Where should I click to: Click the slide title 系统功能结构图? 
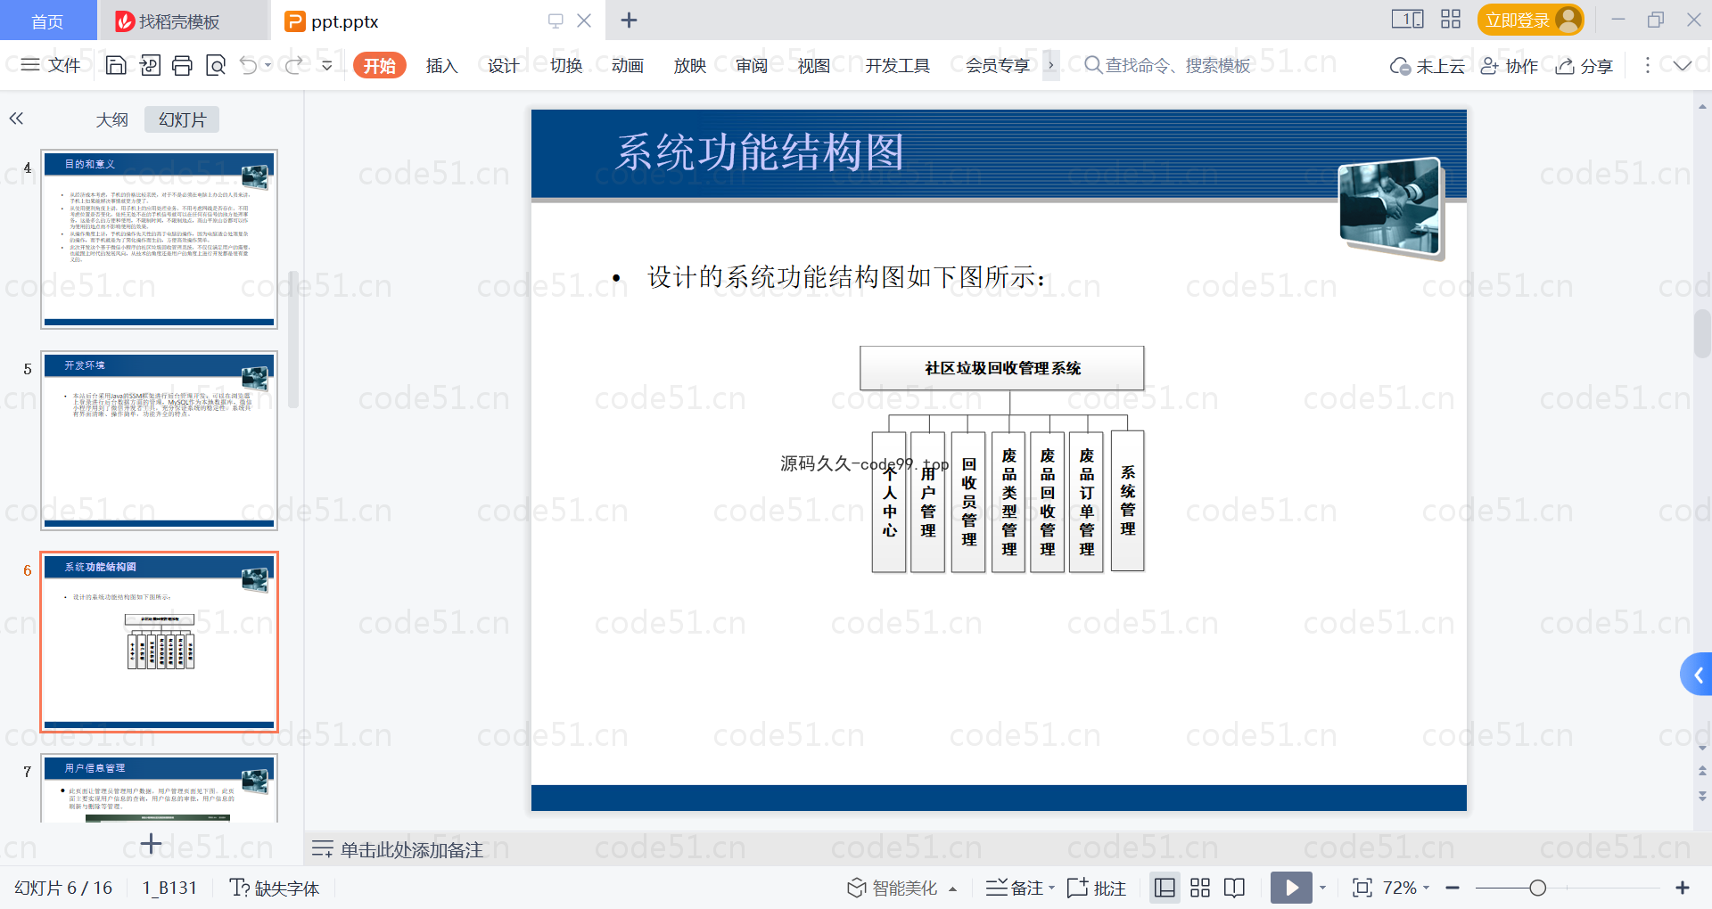pyautogui.click(x=760, y=152)
